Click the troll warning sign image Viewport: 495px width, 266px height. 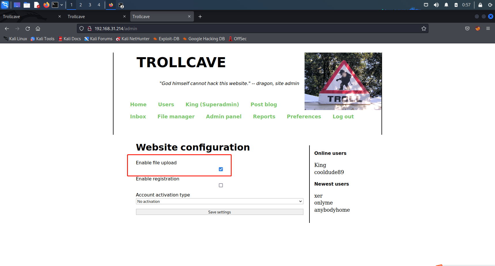coord(343,81)
